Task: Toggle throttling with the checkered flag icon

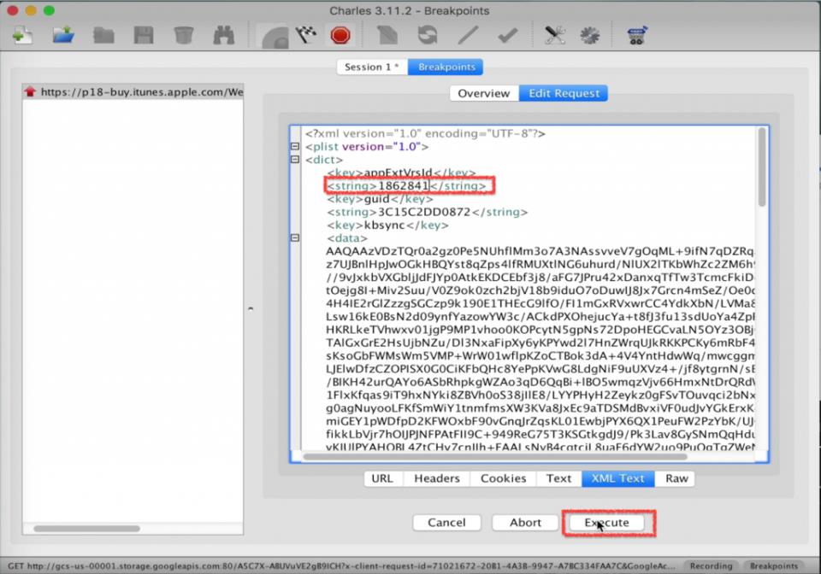Action: click(x=305, y=36)
